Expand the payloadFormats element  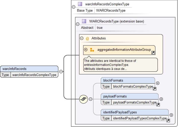(161, 99)
